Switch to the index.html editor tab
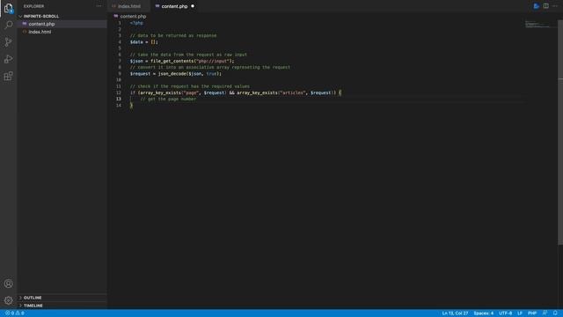This screenshot has height=317, width=563. [129, 6]
